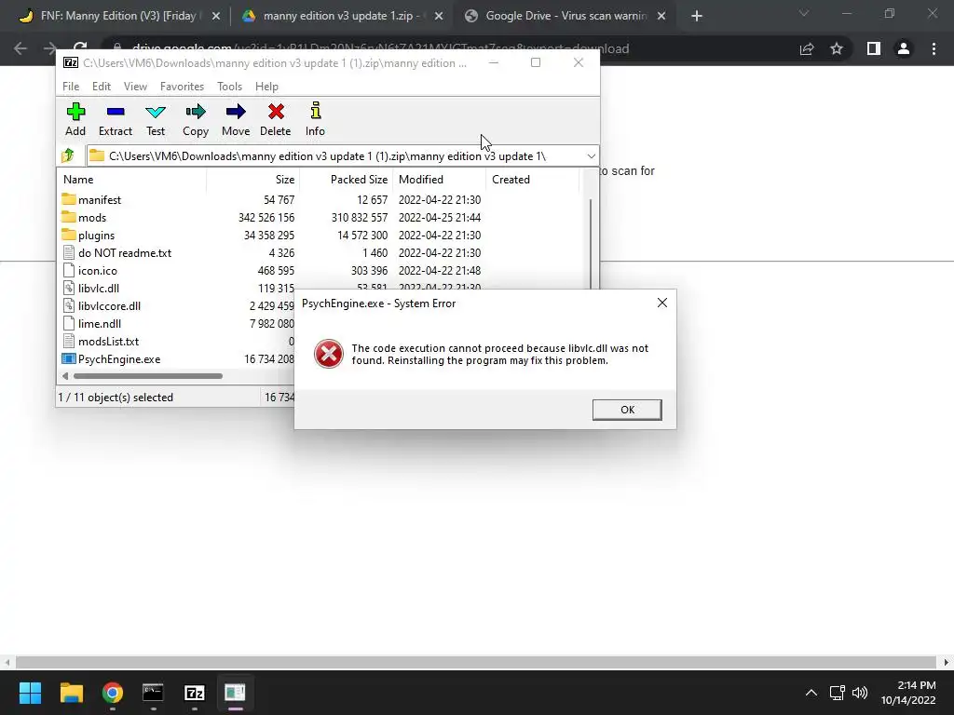
Task: Click the network tray icon
Action: 838,693
